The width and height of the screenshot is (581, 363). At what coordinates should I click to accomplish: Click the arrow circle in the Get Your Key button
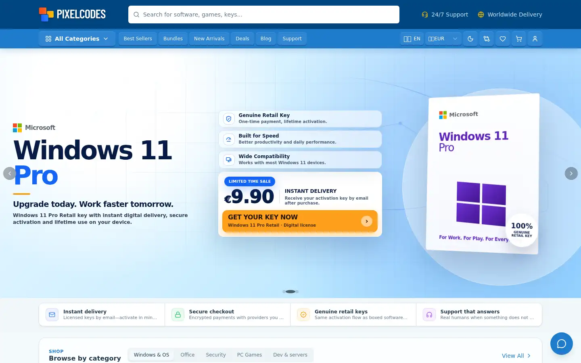[367, 221]
